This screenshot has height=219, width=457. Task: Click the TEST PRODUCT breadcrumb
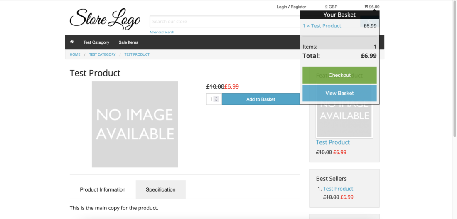pos(137,54)
